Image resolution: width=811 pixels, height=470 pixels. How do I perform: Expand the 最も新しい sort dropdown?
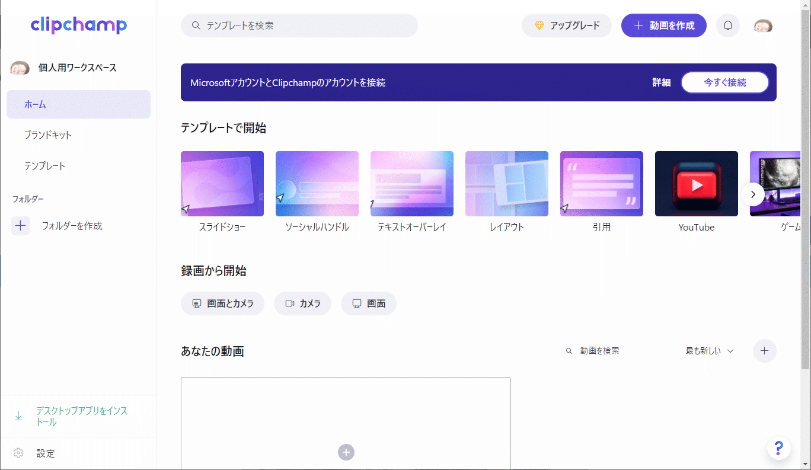click(x=710, y=351)
